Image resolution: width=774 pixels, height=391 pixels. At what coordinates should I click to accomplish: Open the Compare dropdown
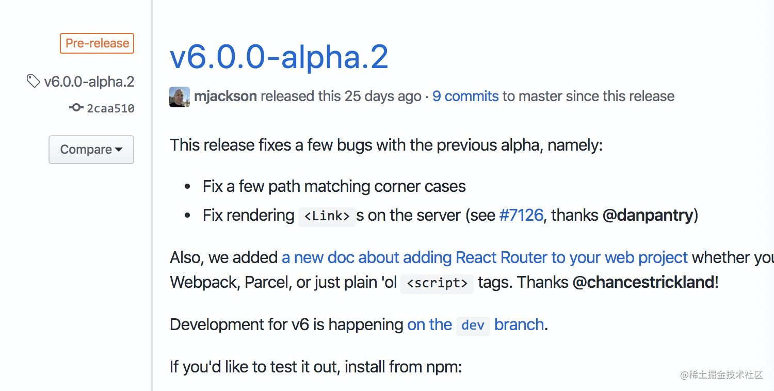pos(91,150)
